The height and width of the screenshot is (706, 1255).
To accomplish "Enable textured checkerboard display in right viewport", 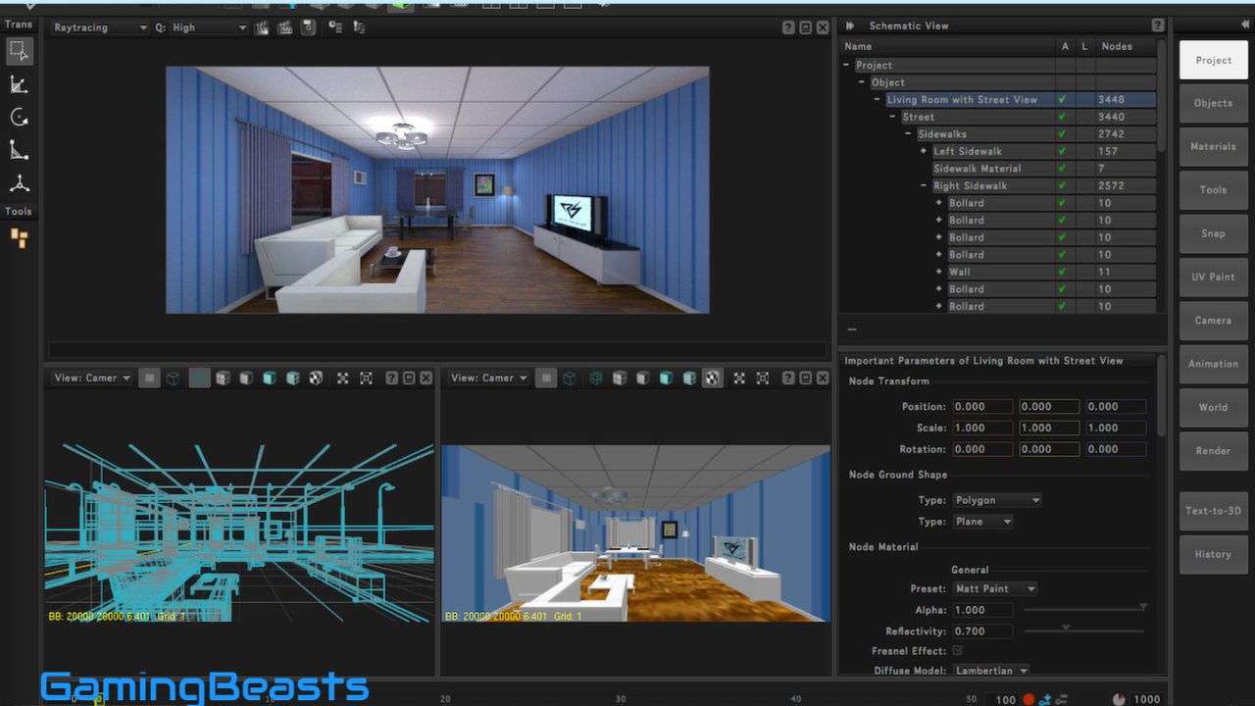I will (x=713, y=378).
